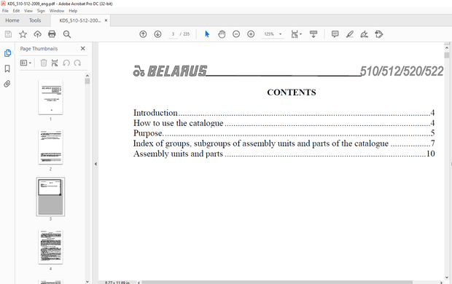Print the document using printer icon
The height and width of the screenshot is (284, 452).
point(52,34)
